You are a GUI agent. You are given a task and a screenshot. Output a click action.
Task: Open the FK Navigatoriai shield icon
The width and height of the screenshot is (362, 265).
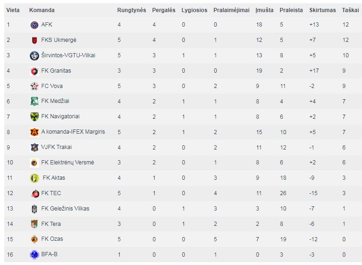click(34, 116)
